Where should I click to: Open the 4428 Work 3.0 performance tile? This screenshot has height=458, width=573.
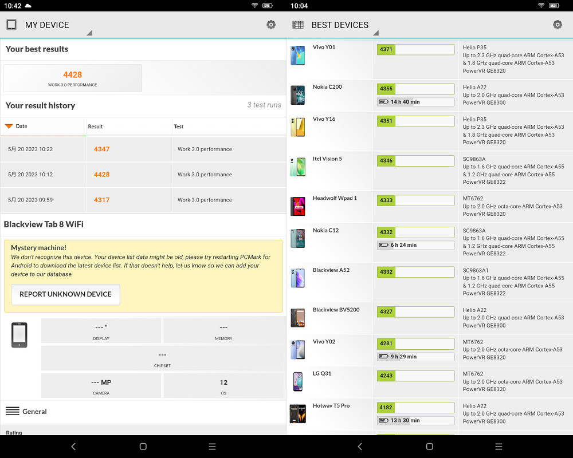coord(72,78)
